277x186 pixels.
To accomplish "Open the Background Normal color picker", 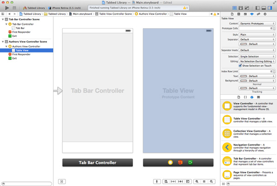I will (x=257, y=81).
